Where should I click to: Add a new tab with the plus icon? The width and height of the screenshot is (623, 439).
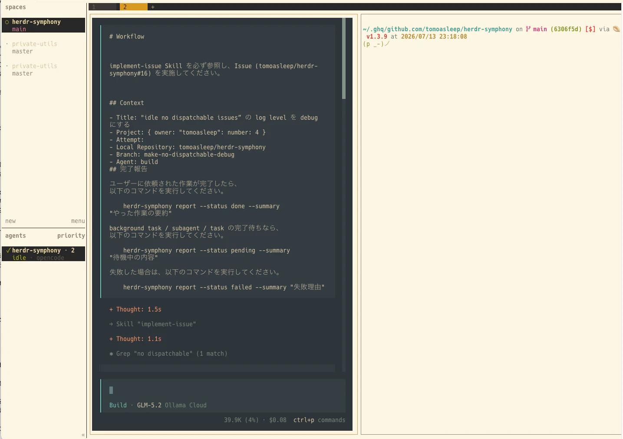pos(153,7)
